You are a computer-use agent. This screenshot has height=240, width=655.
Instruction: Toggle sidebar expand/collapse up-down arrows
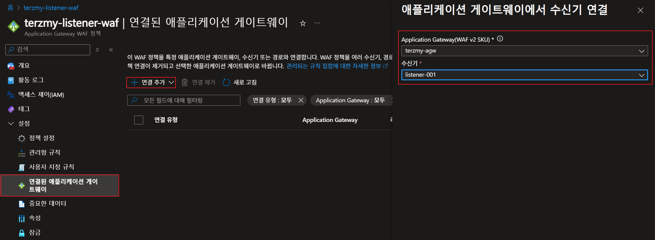tap(97, 50)
